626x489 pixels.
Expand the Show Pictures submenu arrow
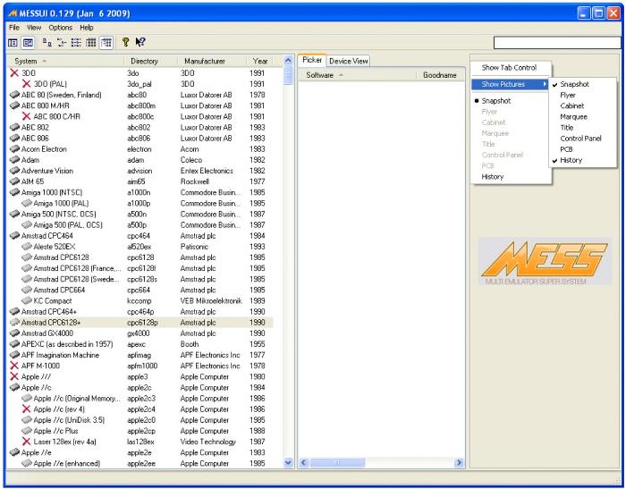[544, 84]
